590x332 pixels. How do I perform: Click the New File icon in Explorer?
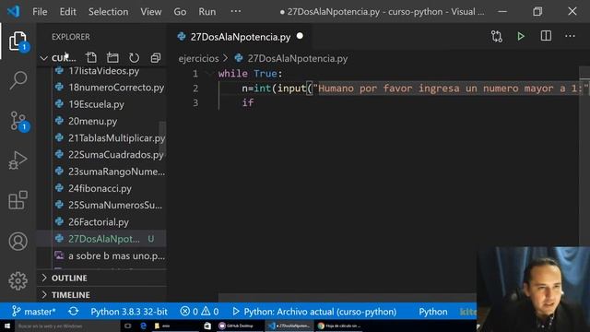click(x=90, y=58)
